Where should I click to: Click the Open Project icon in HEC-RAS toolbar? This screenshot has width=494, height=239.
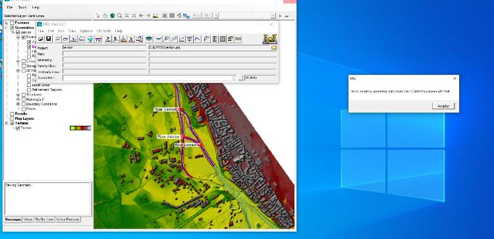[x=41, y=39]
